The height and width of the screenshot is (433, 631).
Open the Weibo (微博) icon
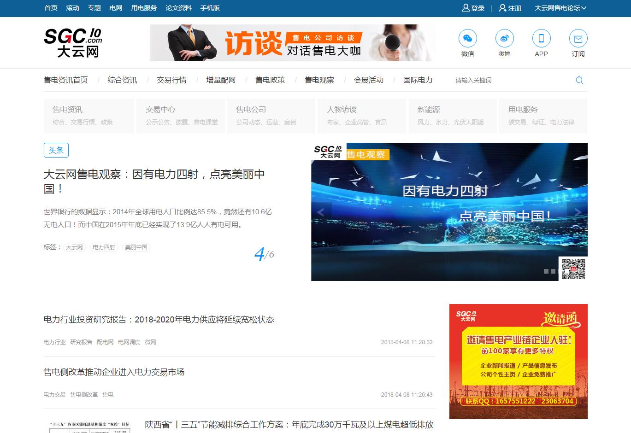tap(504, 38)
